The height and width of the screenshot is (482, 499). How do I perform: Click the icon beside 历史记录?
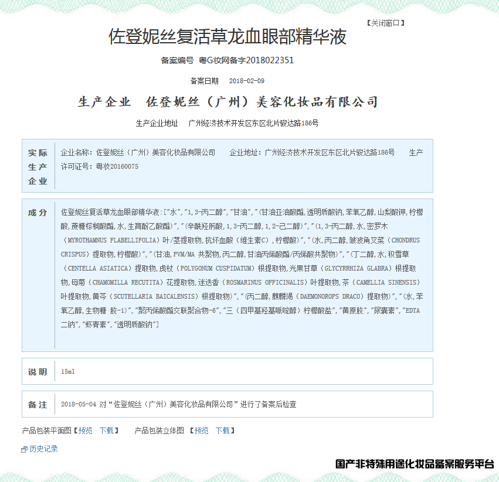[24, 449]
